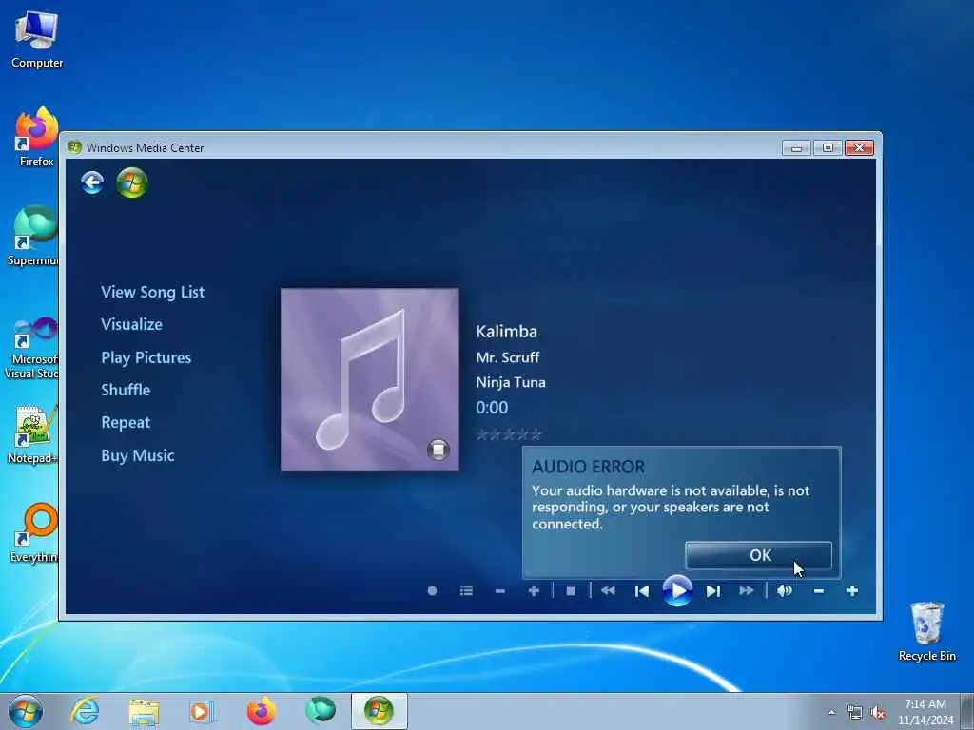974x730 pixels.
Task: Click the Kalimba song title
Action: 506,332
